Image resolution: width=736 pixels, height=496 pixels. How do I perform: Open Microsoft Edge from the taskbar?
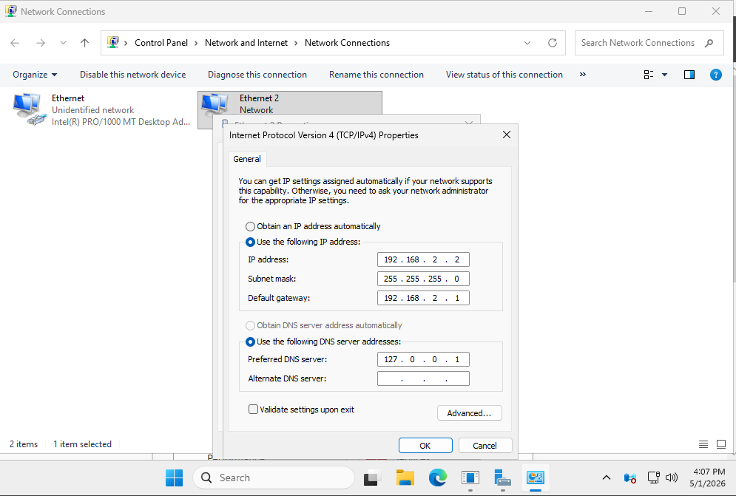coord(437,478)
